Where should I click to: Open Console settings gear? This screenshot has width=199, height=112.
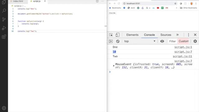click(x=195, y=41)
